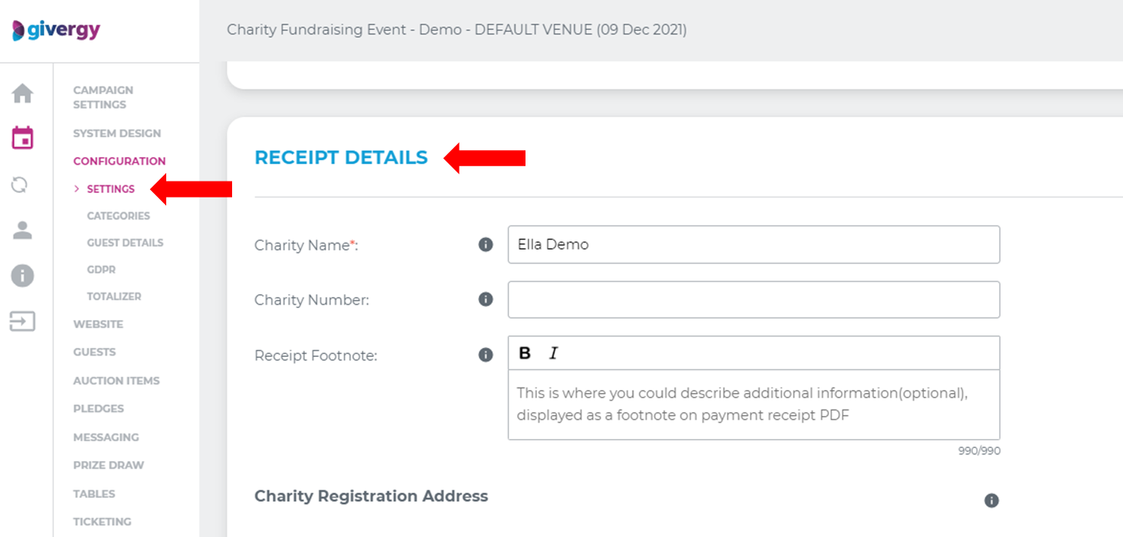
Task: Select the Calendar/Events icon
Action: click(22, 138)
